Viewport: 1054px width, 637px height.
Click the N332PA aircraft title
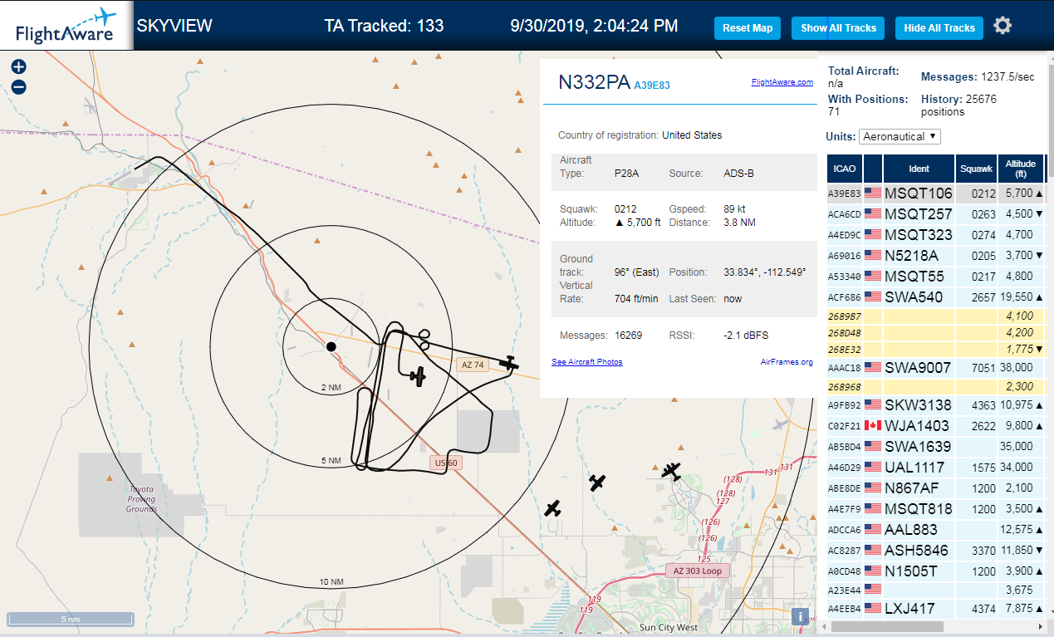[x=594, y=82]
